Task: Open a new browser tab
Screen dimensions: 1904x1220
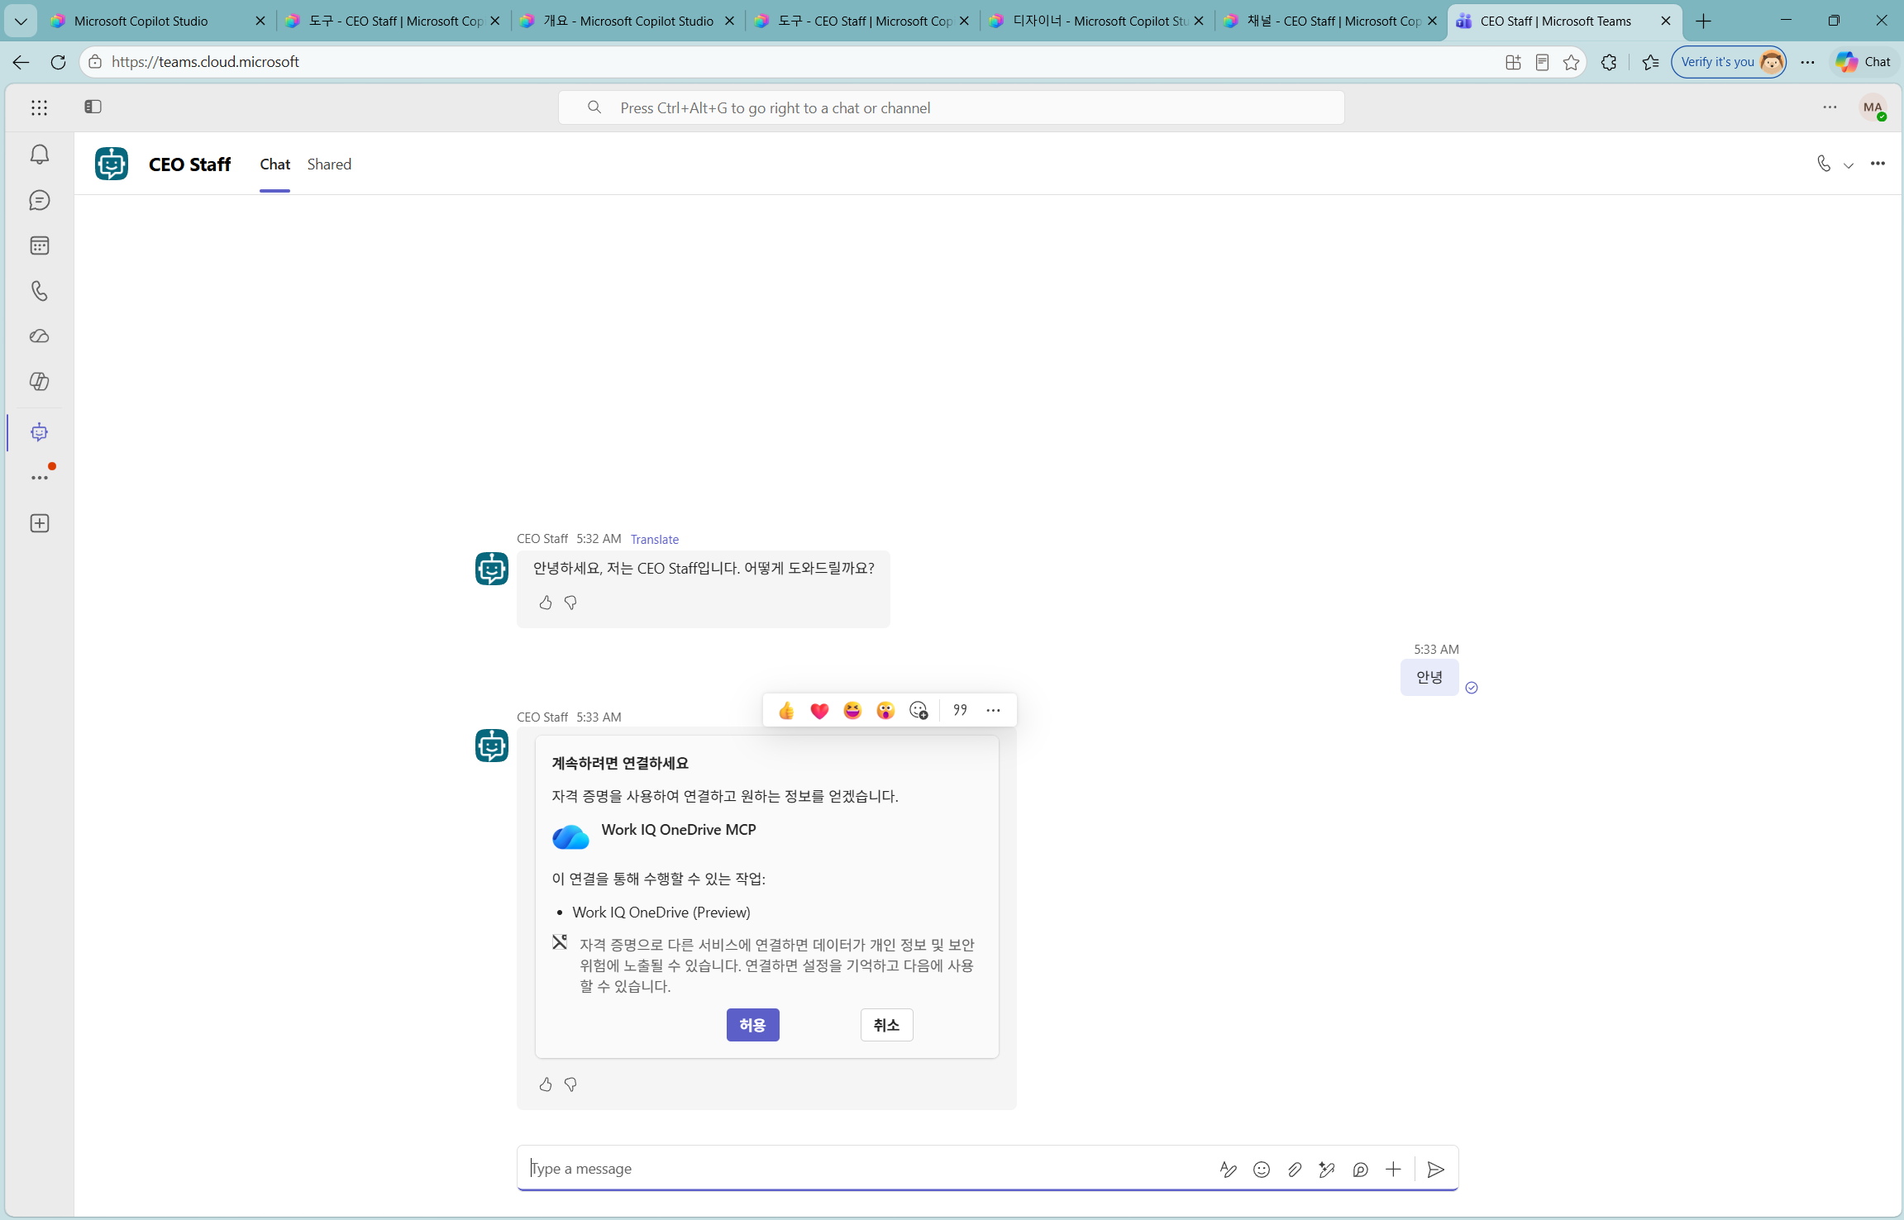Action: click(x=1704, y=21)
